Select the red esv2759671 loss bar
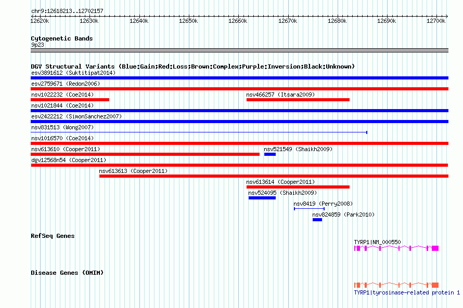This screenshot has width=463, height=308. click(x=239, y=89)
